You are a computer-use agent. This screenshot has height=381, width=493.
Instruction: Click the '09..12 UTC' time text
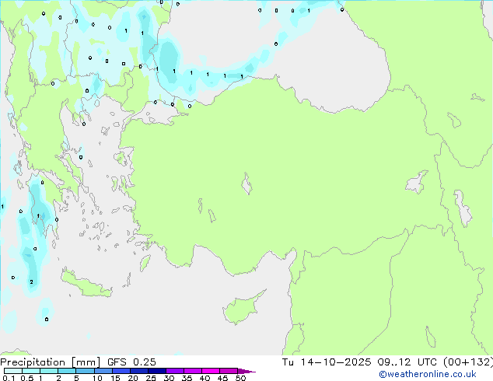tap(407, 362)
